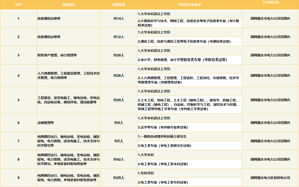Click row 1's 大学本科及以上学历 requirement
Image resolution: width=299 pixels, height=187 pixels.
pos(154,14)
